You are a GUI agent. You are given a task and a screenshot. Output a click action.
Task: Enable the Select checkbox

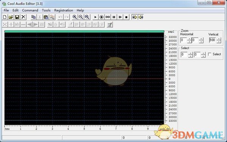click(x=210, y=54)
